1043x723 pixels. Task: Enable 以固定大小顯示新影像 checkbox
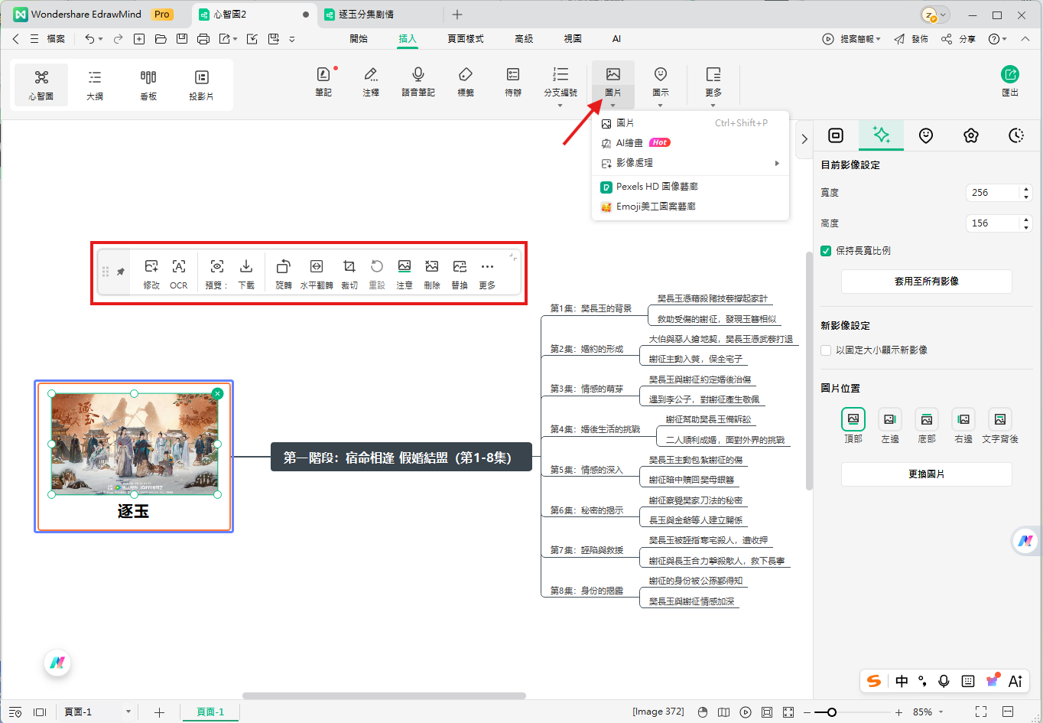pos(826,350)
